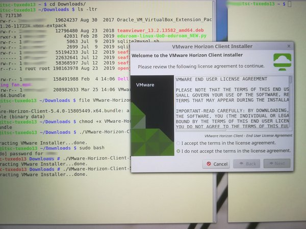306x229 pixels.
Task: Select 'I accept the terms' radio option
Action: 178,144
